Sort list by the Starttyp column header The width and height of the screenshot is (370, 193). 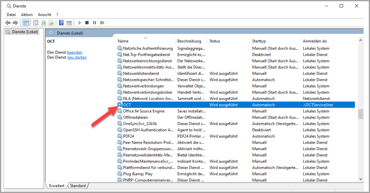(x=259, y=41)
